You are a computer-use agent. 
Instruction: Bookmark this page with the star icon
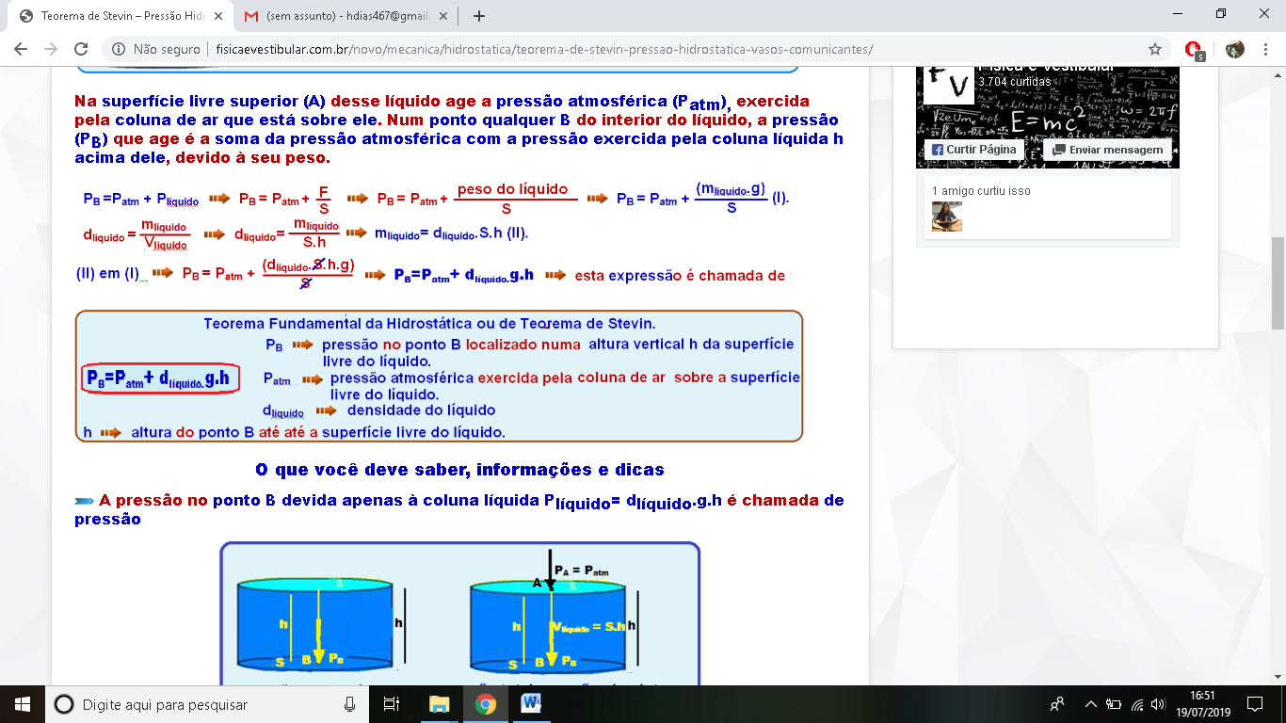tap(1155, 49)
